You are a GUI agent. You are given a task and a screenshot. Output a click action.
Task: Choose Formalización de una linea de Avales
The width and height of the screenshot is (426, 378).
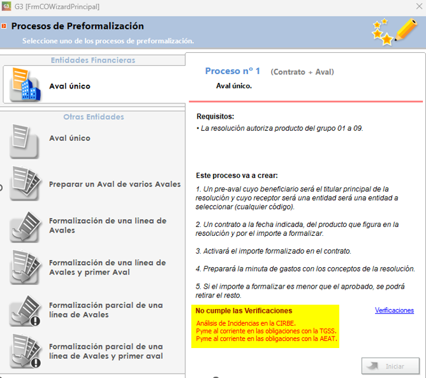pos(108,226)
